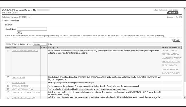The image size is (186, 107).
Task: Open the MONDAY_WINDOW scheduler link
Action: (x=170, y=50)
